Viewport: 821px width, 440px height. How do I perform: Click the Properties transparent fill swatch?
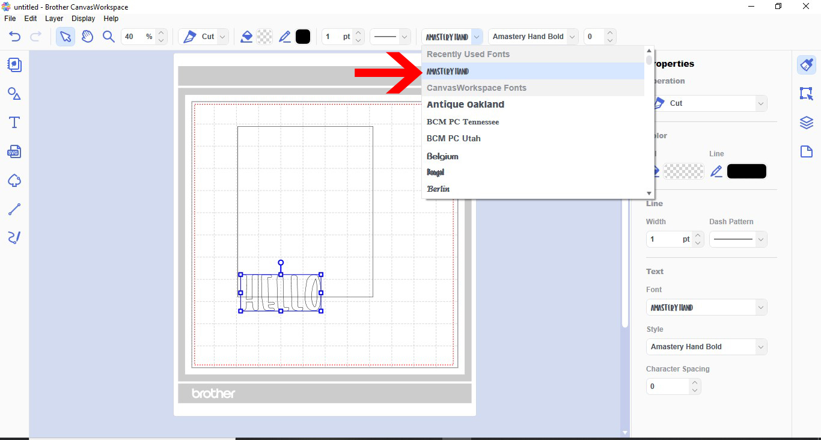pos(683,171)
